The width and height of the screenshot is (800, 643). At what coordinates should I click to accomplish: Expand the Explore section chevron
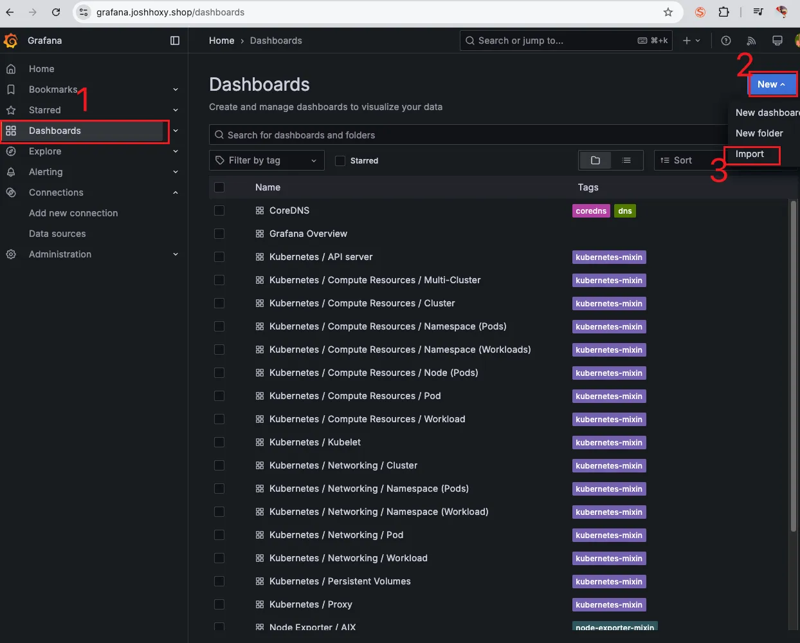coord(176,151)
